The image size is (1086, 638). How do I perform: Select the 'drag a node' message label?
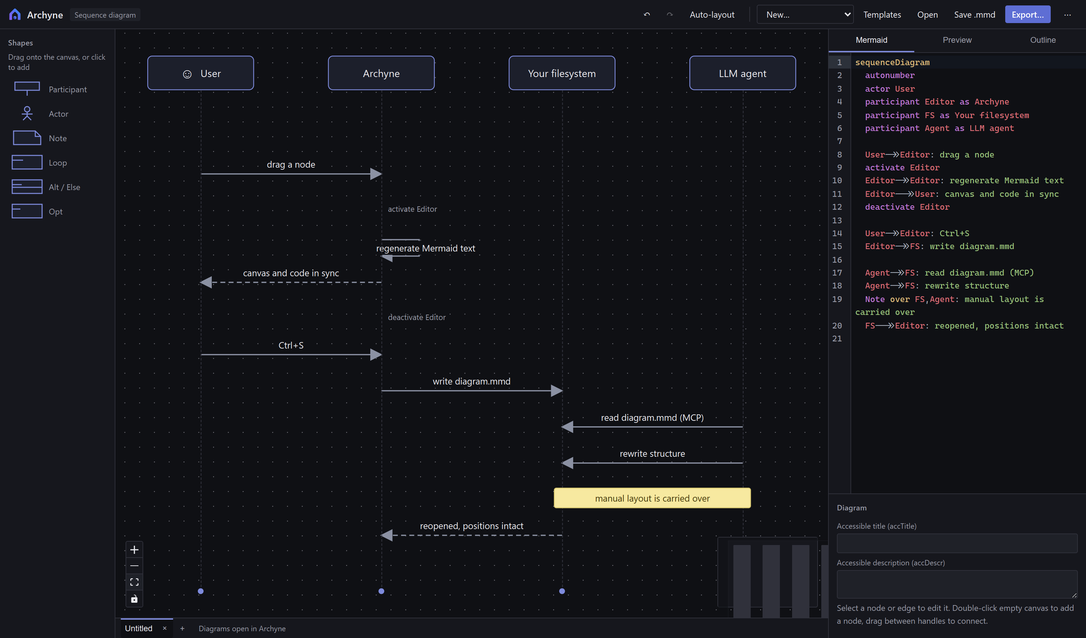coord(291,165)
